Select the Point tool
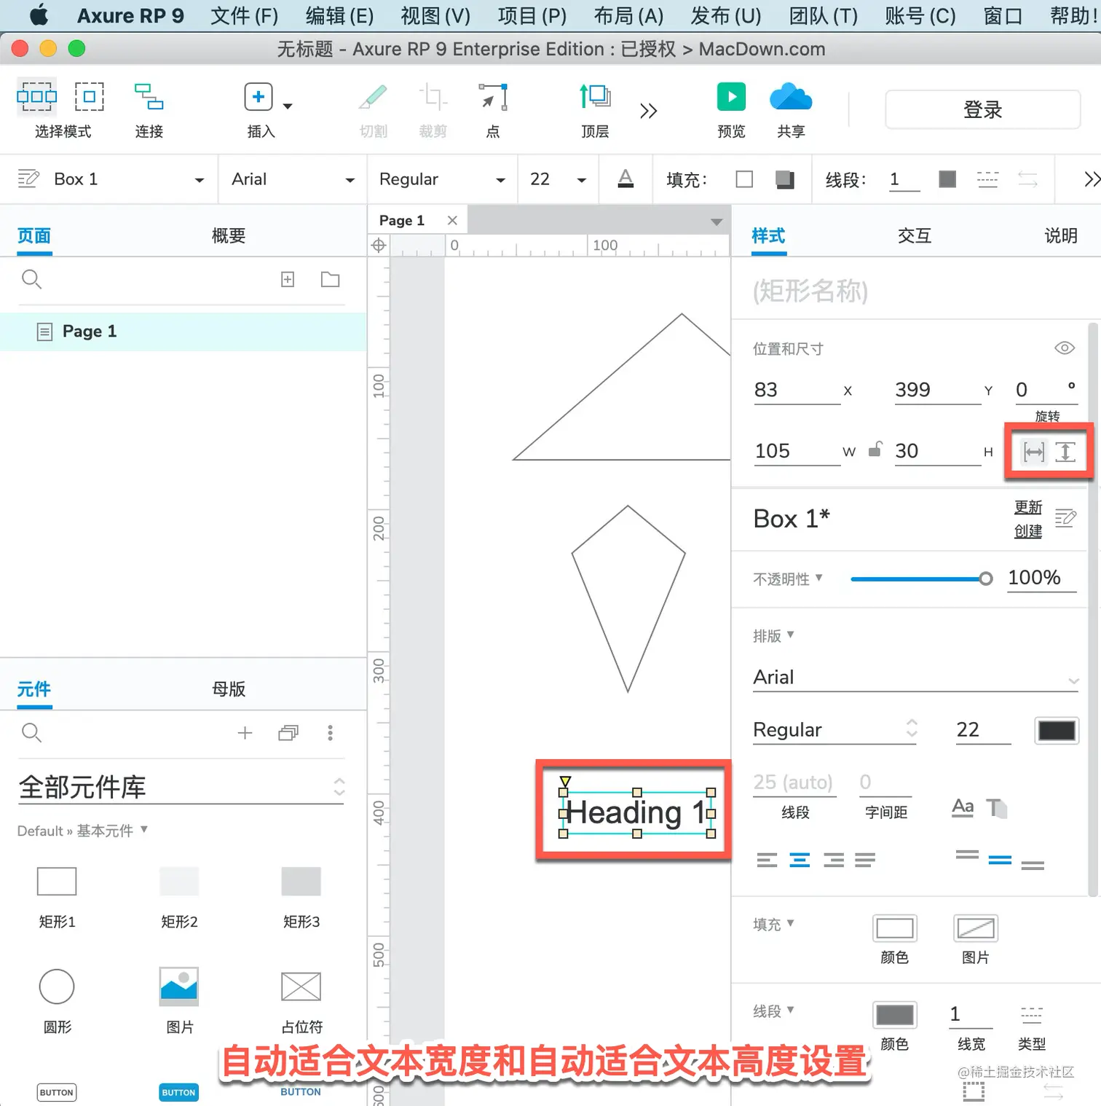Image resolution: width=1101 pixels, height=1106 pixels. (x=493, y=97)
